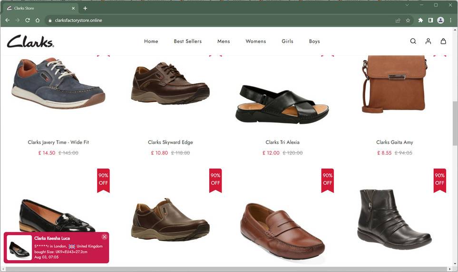Screen dimensions: 458x272
Task: Open a new browser tab
Action: (x=85, y=8)
